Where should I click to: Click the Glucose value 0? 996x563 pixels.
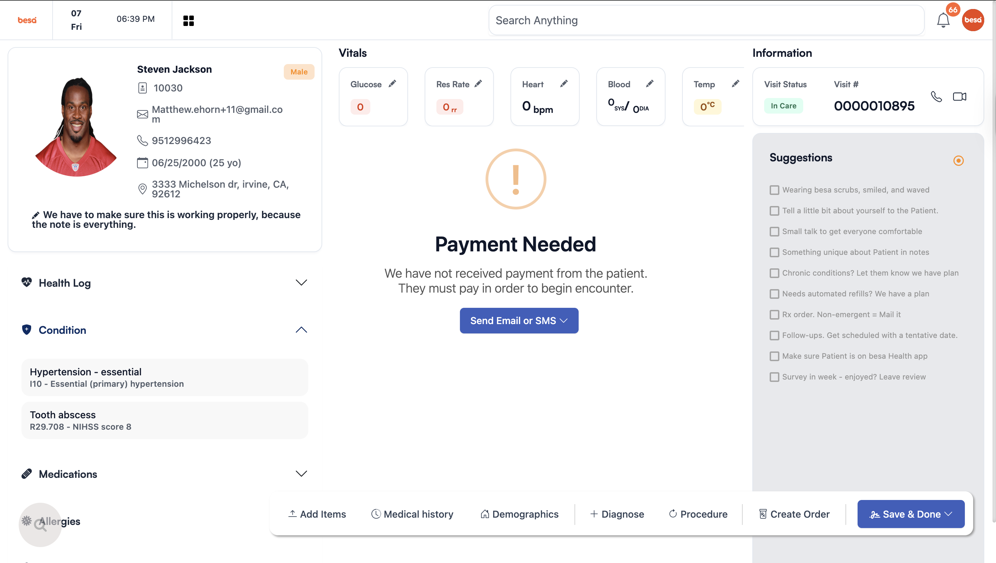point(360,107)
